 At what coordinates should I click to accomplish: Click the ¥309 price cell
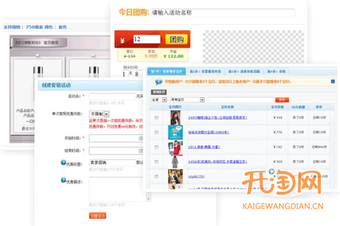(x=278, y=161)
